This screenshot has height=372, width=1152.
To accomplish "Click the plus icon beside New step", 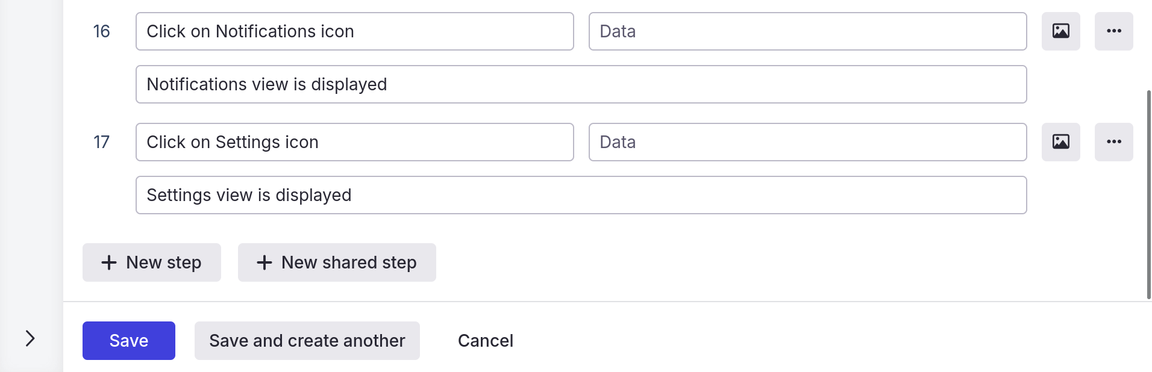I will (x=109, y=262).
